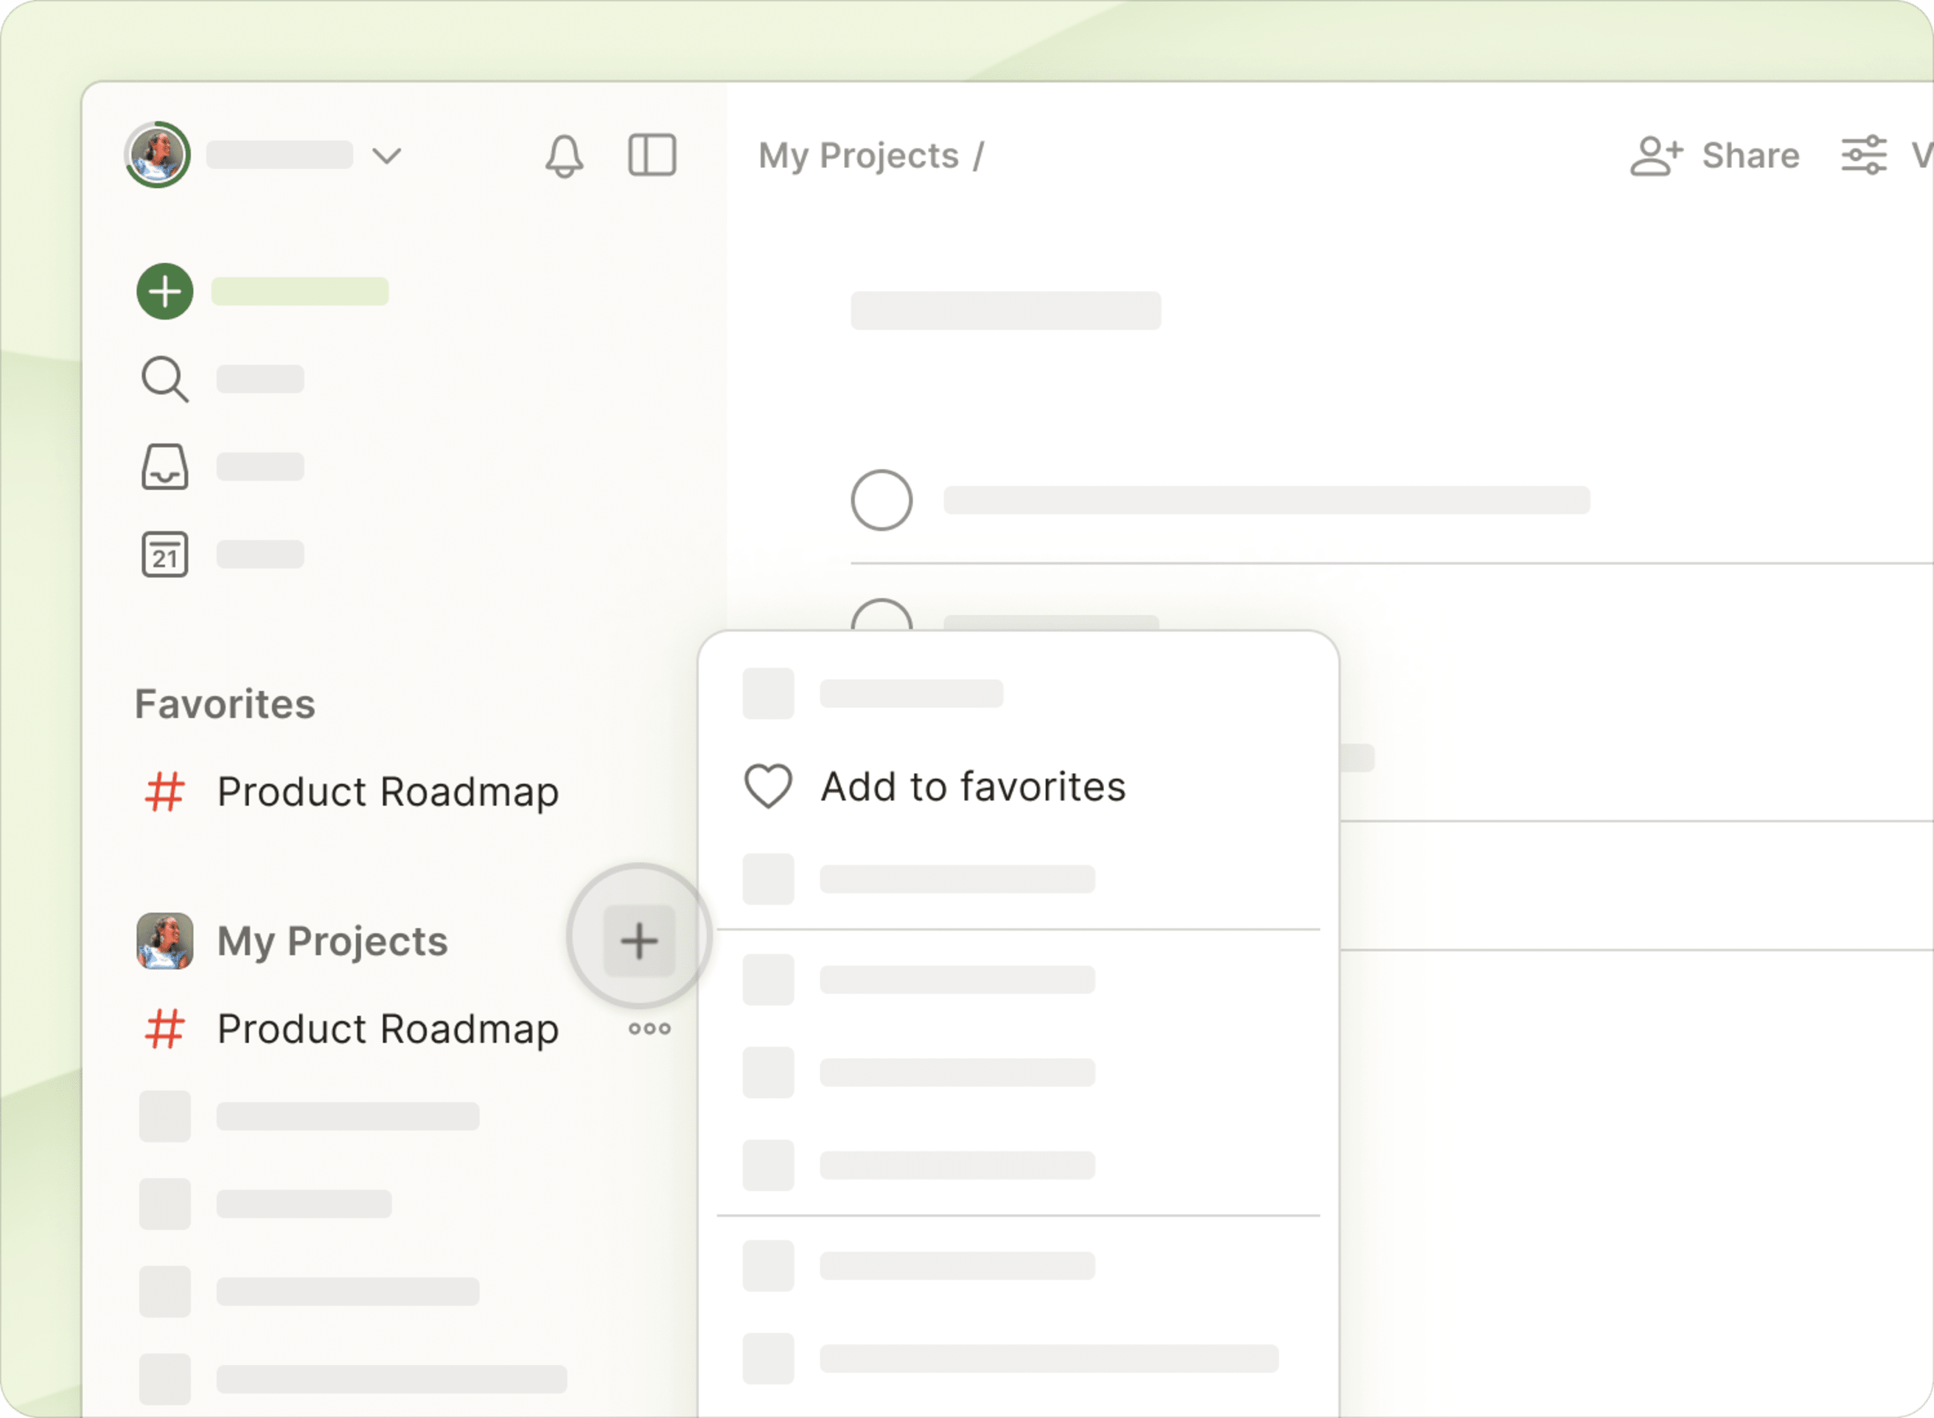The height and width of the screenshot is (1418, 1934).
Task: Click the My Projects breadcrumb link
Action: click(x=859, y=156)
